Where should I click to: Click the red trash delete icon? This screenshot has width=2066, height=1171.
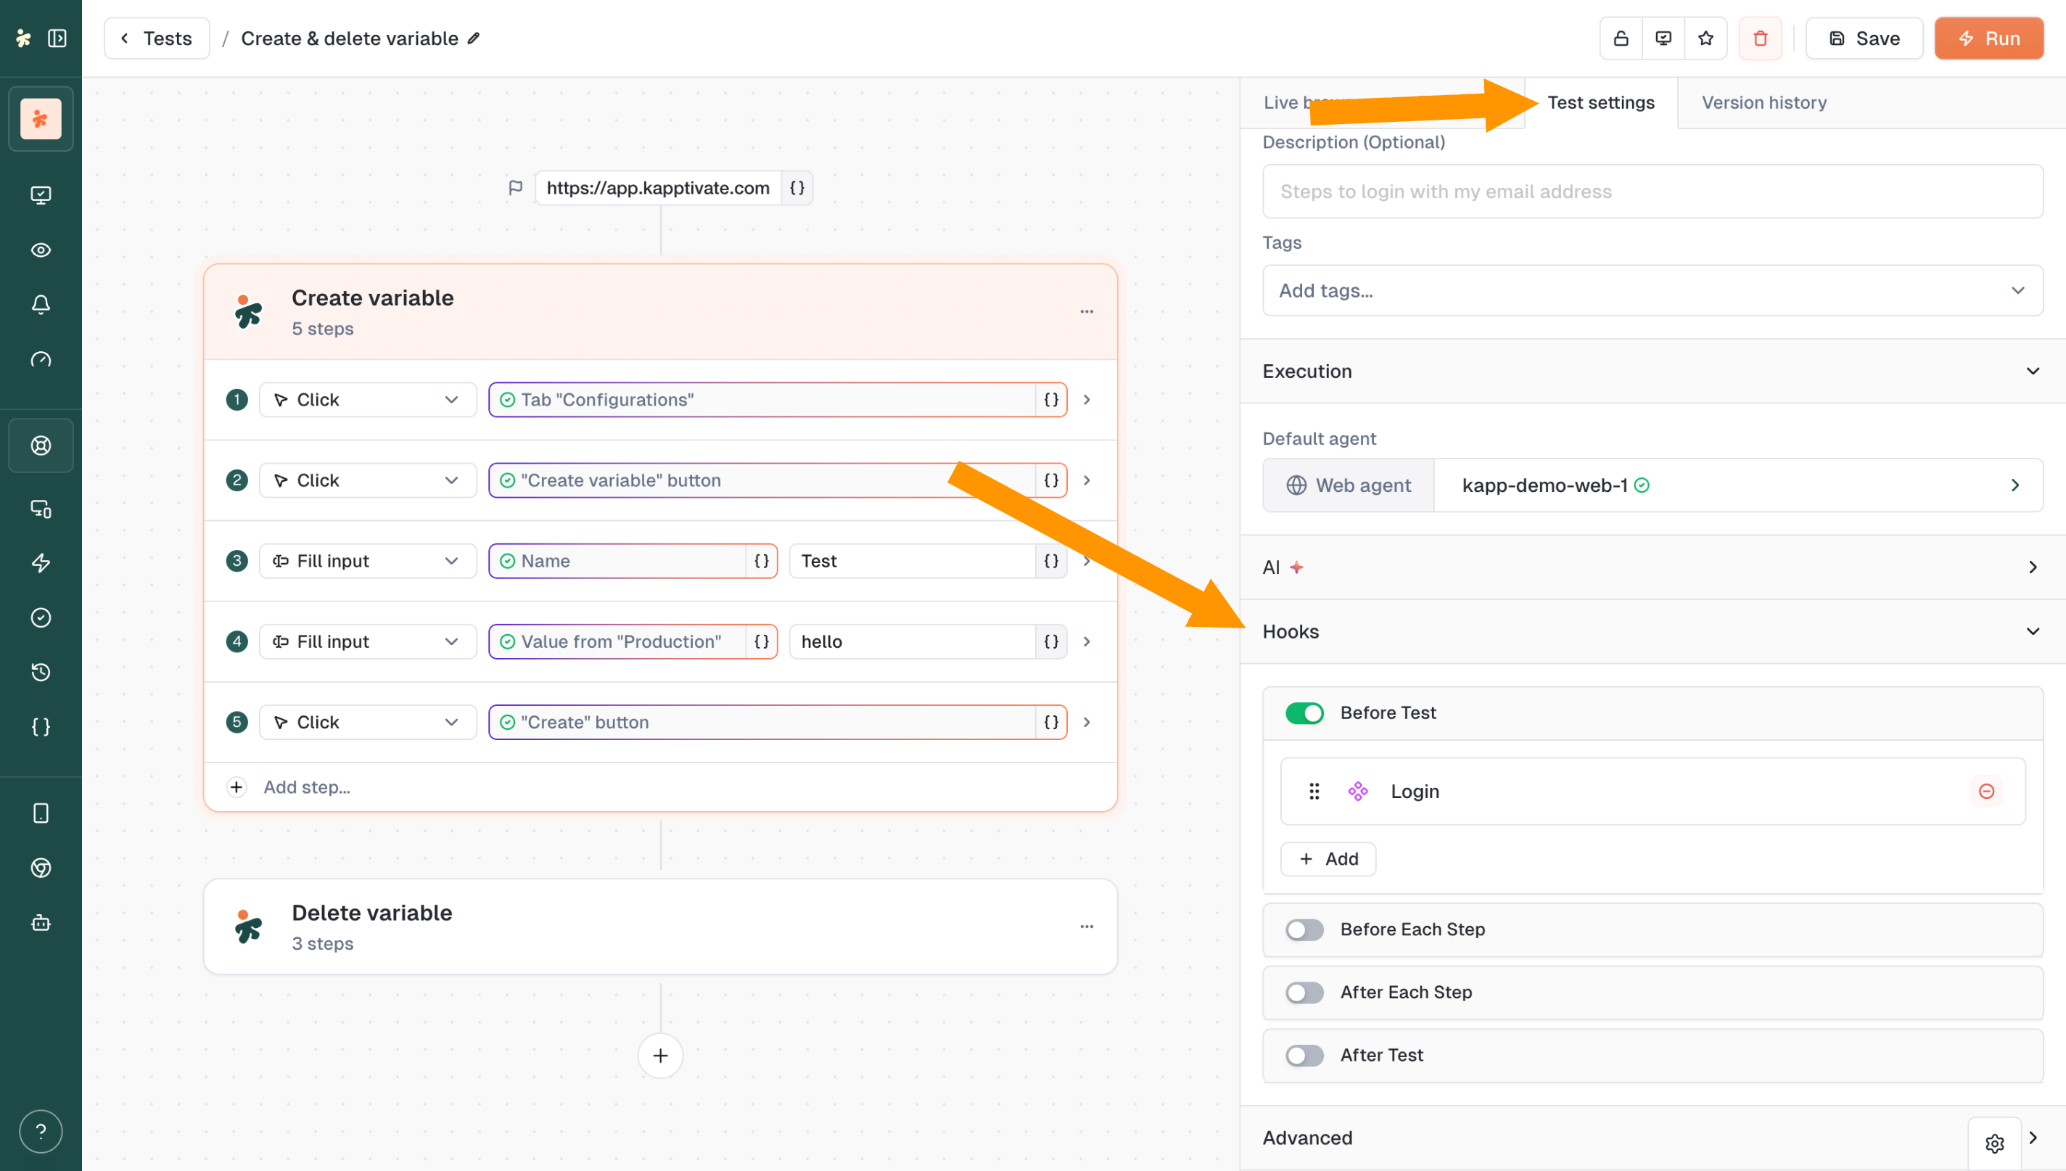[x=1760, y=38]
